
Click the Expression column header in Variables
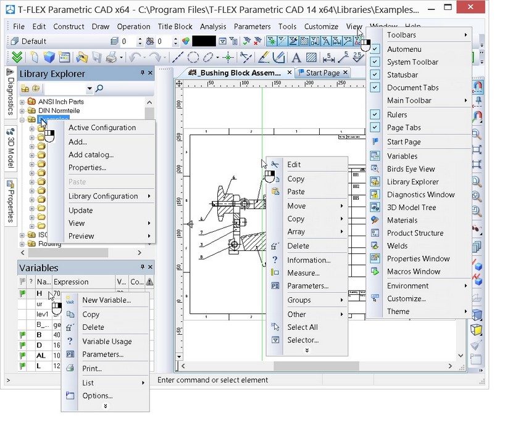pyautogui.click(x=83, y=282)
